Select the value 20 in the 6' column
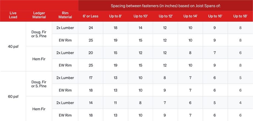Image resolution: width=253 pixels, height=121 pixels. [x=90, y=53]
